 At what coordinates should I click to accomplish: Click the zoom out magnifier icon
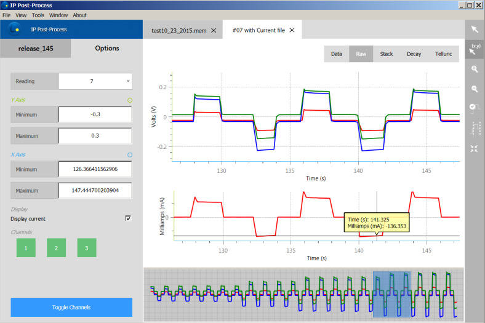coord(475,89)
